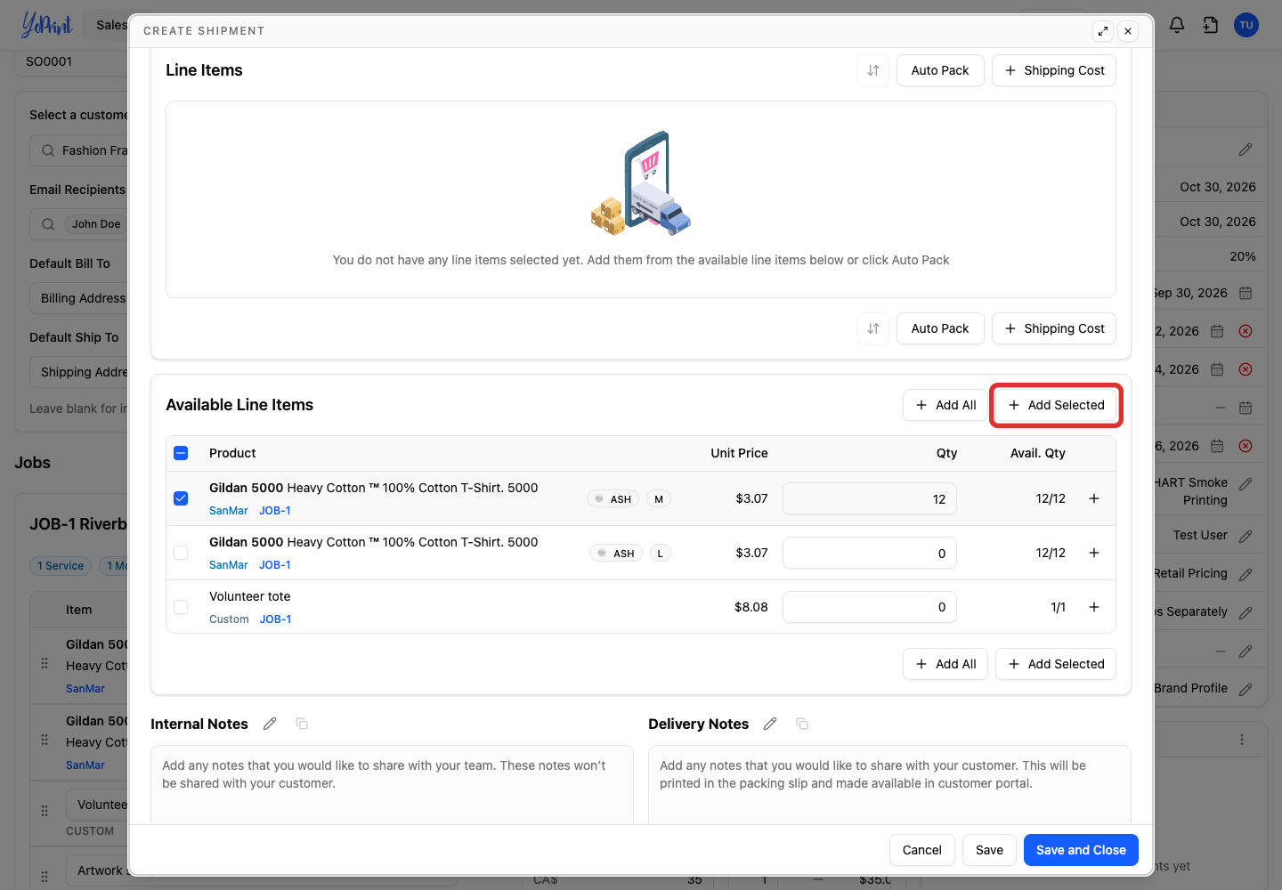Click the Delivery Notes text area

tap(889, 785)
